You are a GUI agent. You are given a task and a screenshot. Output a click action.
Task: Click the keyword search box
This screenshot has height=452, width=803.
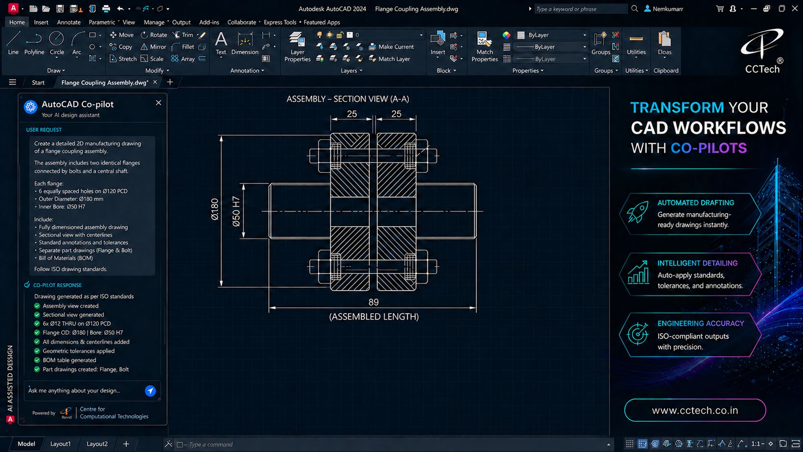click(580, 9)
